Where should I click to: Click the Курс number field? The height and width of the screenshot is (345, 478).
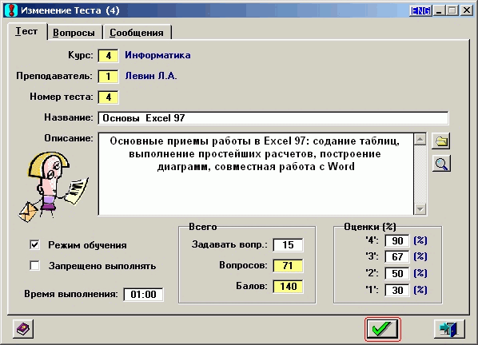108,56
